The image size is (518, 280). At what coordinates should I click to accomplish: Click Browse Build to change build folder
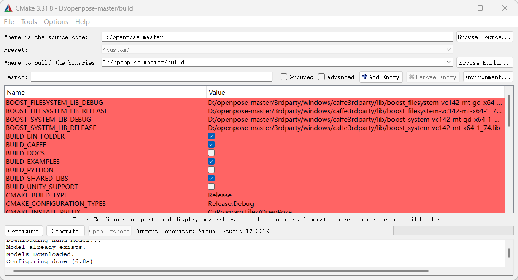click(484, 62)
